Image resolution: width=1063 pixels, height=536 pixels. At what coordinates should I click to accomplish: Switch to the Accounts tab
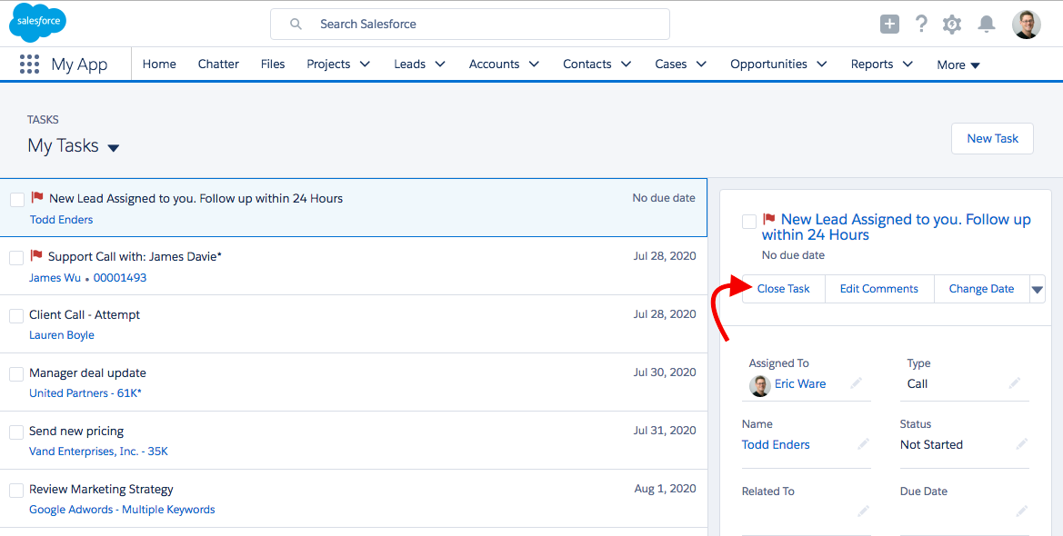pos(494,65)
